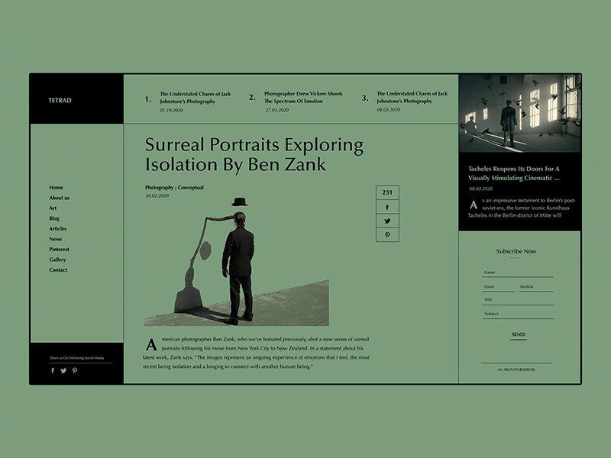
Task: Open the 'Tacheles Reopens Its Doors' article title
Action: pyautogui.click(x=514, y=173)
